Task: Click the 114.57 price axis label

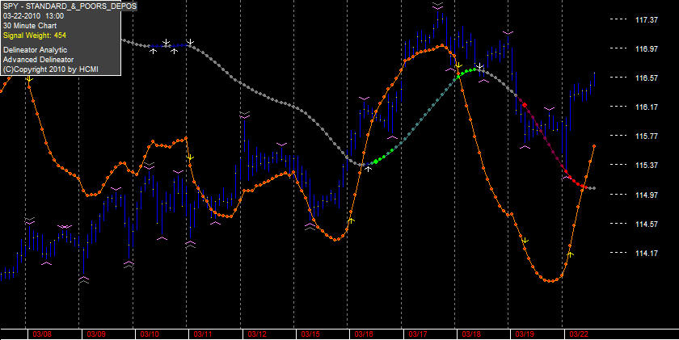Action: pos(646,224)
